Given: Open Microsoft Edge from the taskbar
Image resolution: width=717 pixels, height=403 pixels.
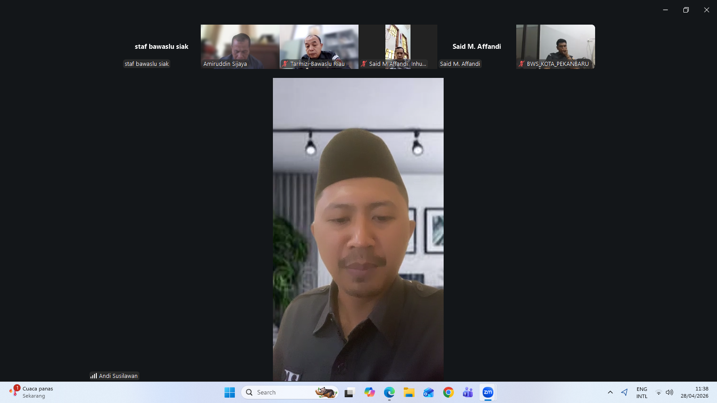Looking at the screenshot, I should click(389, 393).
